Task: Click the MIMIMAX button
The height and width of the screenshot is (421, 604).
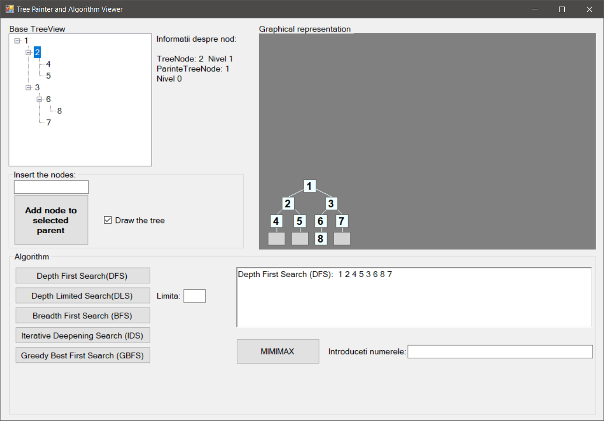Action: [278, 351]
